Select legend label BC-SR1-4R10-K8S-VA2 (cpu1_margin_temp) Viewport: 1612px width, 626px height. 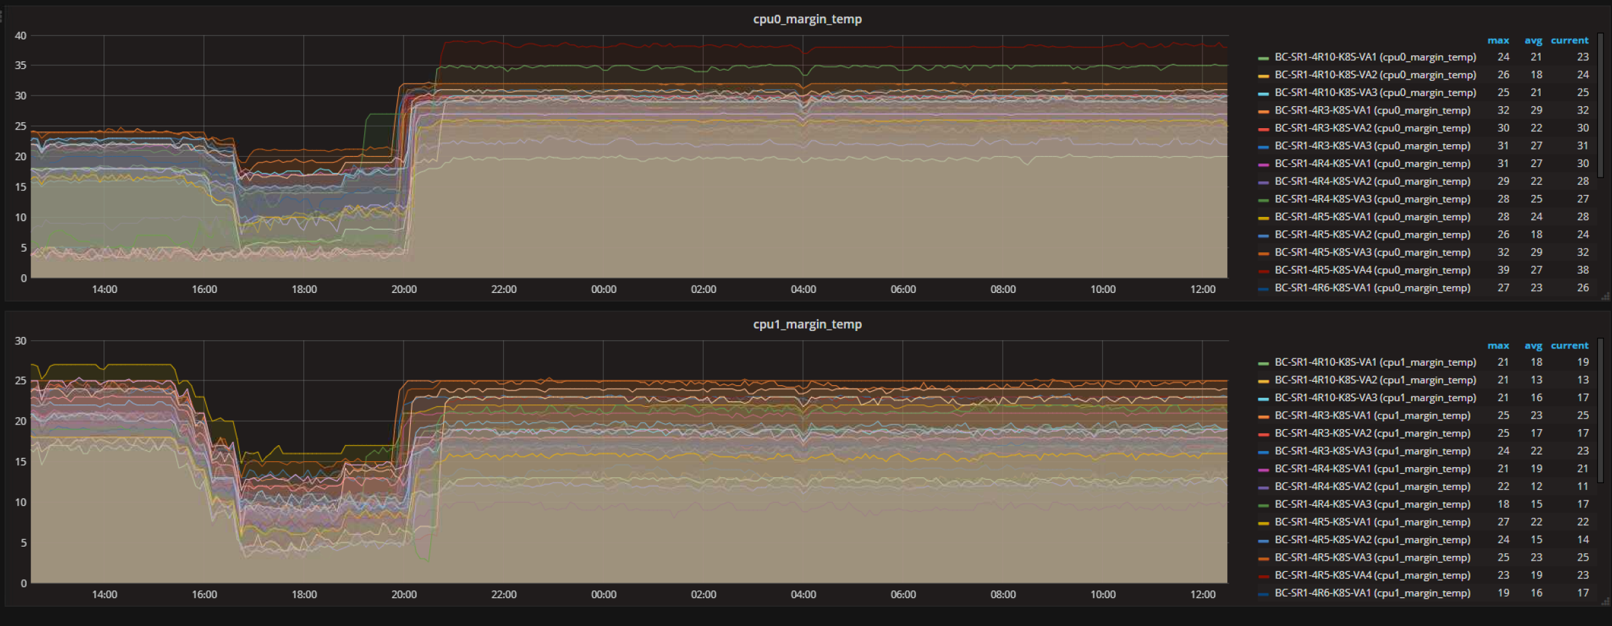[x=1375, y=380]
